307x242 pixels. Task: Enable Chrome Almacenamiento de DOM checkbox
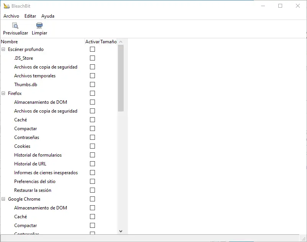92,208
